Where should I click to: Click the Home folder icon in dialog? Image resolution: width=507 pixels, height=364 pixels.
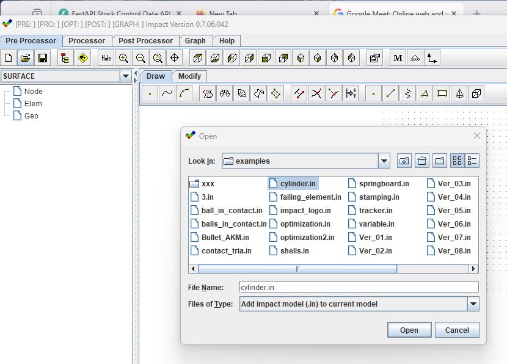pyautogui.click(x=421, y=161)
